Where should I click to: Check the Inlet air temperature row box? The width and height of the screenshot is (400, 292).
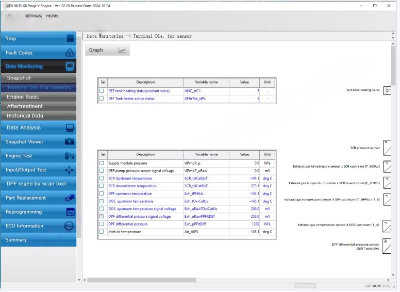(102, 232)
